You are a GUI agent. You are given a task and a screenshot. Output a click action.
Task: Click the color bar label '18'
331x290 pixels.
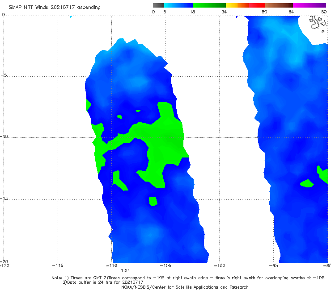click(x=192, y=12)
